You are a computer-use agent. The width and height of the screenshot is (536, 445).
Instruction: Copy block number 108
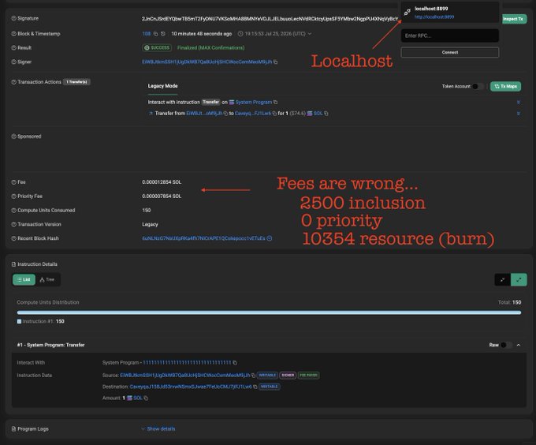point(155,34)
